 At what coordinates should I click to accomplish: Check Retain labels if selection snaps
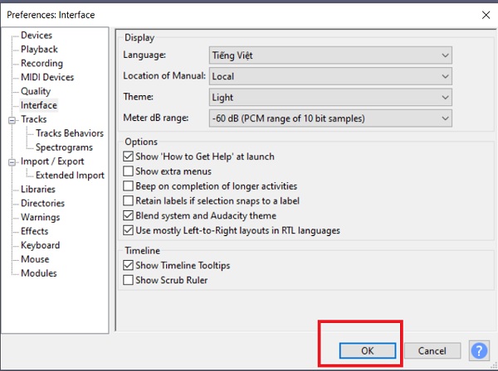128,201
